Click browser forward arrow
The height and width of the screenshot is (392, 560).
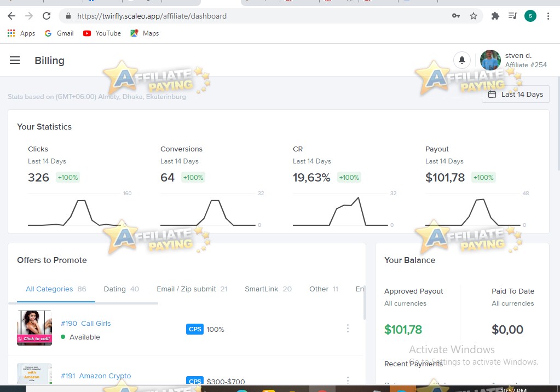tap(29, 16)
